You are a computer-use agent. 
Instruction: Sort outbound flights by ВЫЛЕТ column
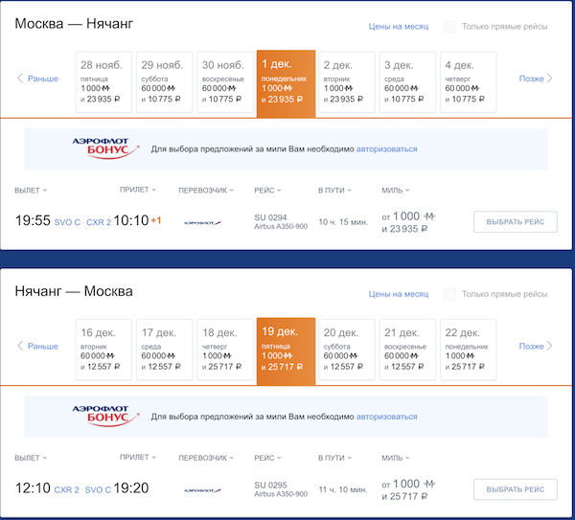32,190
